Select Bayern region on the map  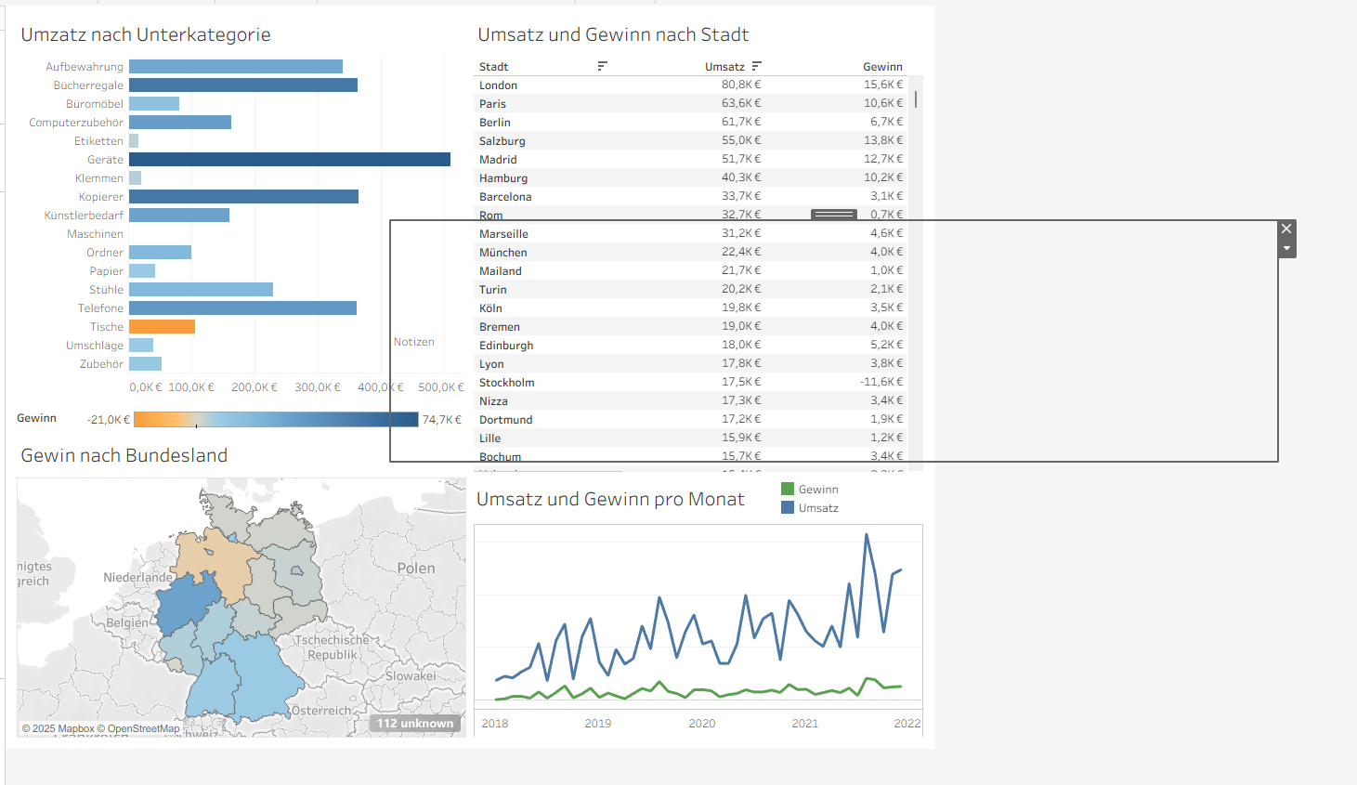click(246, 680)
